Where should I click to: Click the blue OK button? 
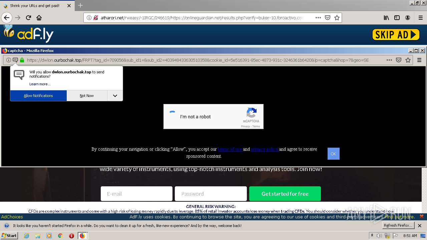pos(333,154)
